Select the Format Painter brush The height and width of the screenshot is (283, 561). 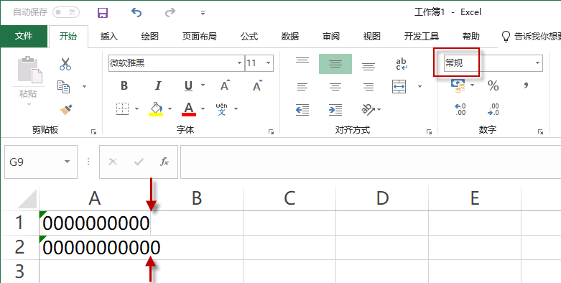tap(66, 109)
